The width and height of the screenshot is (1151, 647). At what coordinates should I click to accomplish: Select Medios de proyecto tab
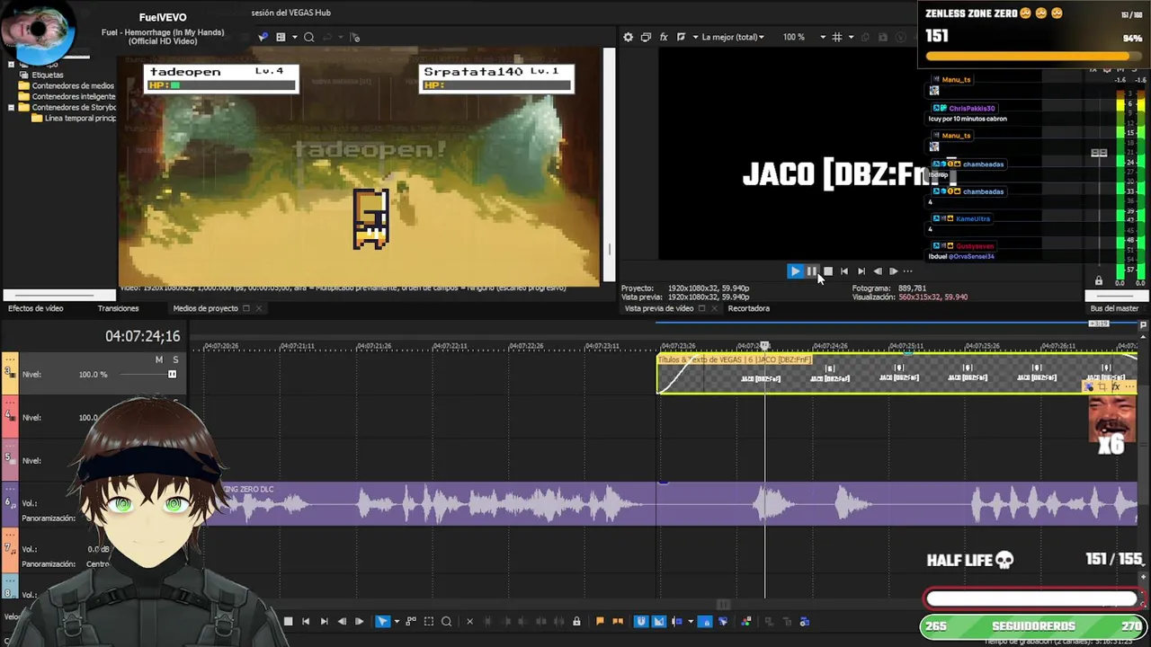point(205,308)
